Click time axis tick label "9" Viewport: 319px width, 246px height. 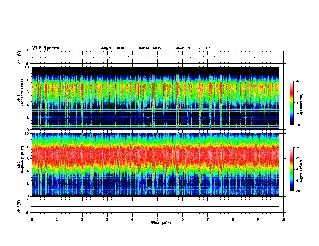tap(258, 219)
